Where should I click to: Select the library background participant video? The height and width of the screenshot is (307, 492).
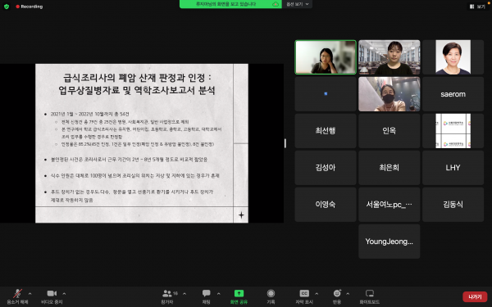389,57
